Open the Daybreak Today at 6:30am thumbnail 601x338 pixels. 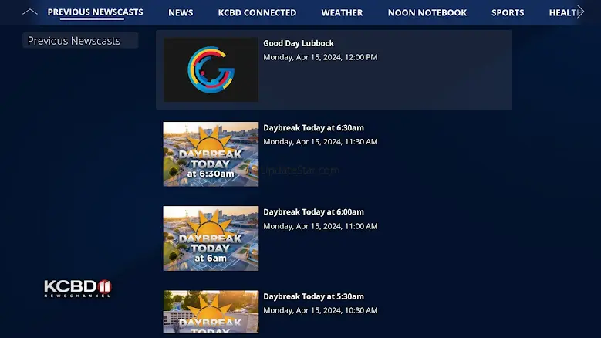[211, 154]
